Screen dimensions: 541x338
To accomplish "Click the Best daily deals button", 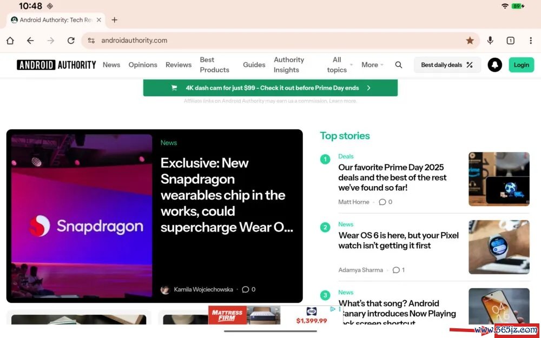I will pyautogui.click(x=447, y=65).
